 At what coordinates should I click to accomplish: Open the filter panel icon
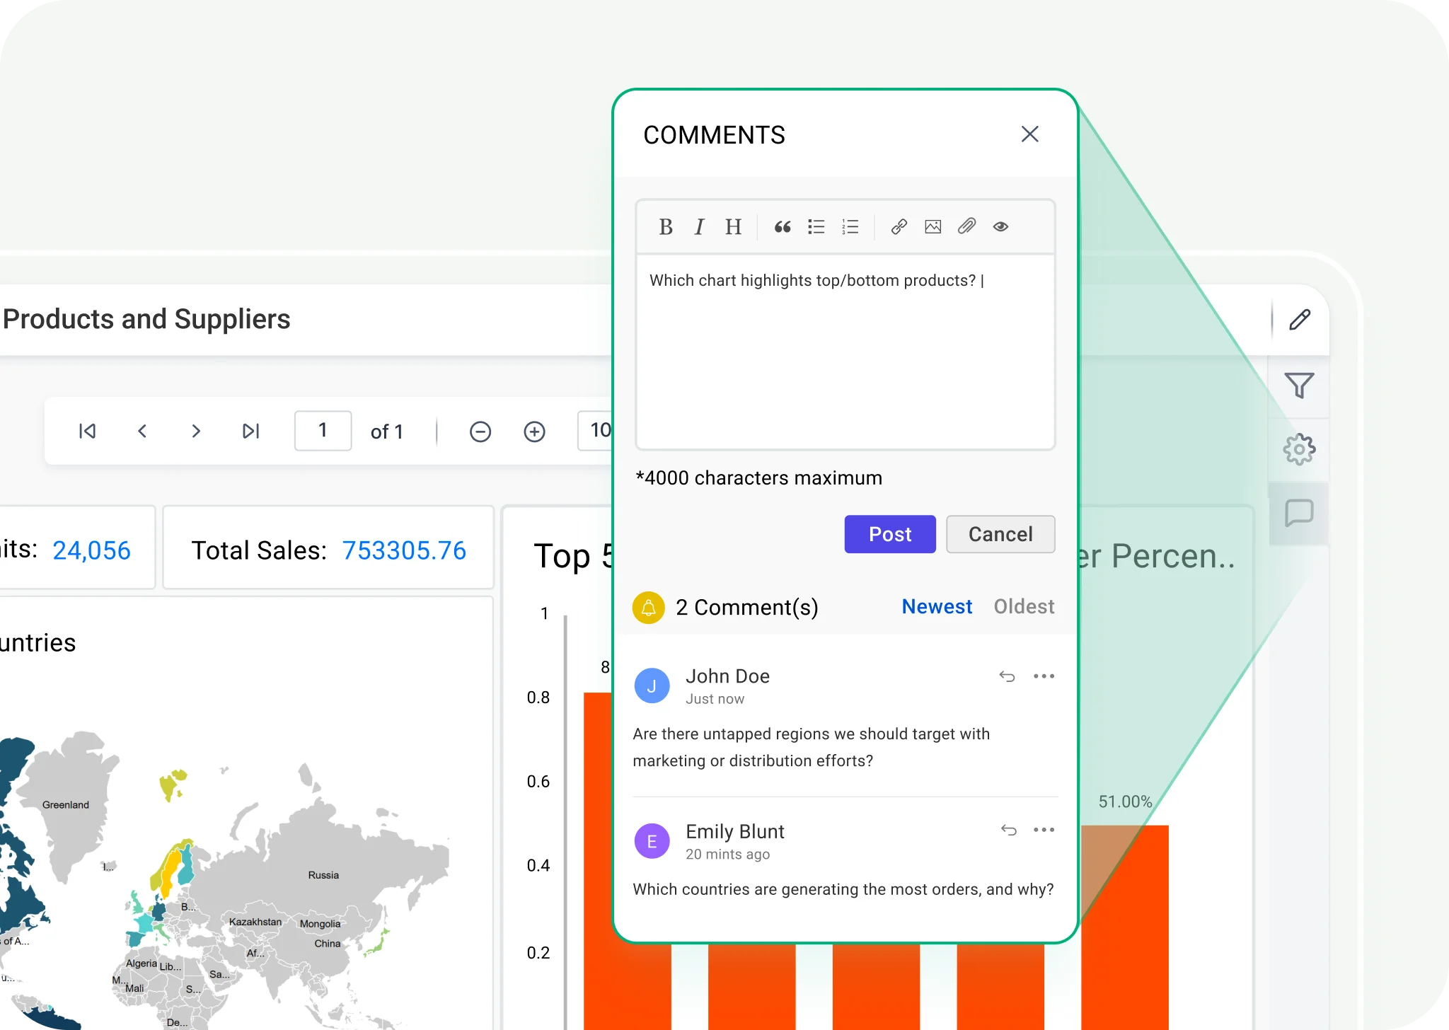1299,386
